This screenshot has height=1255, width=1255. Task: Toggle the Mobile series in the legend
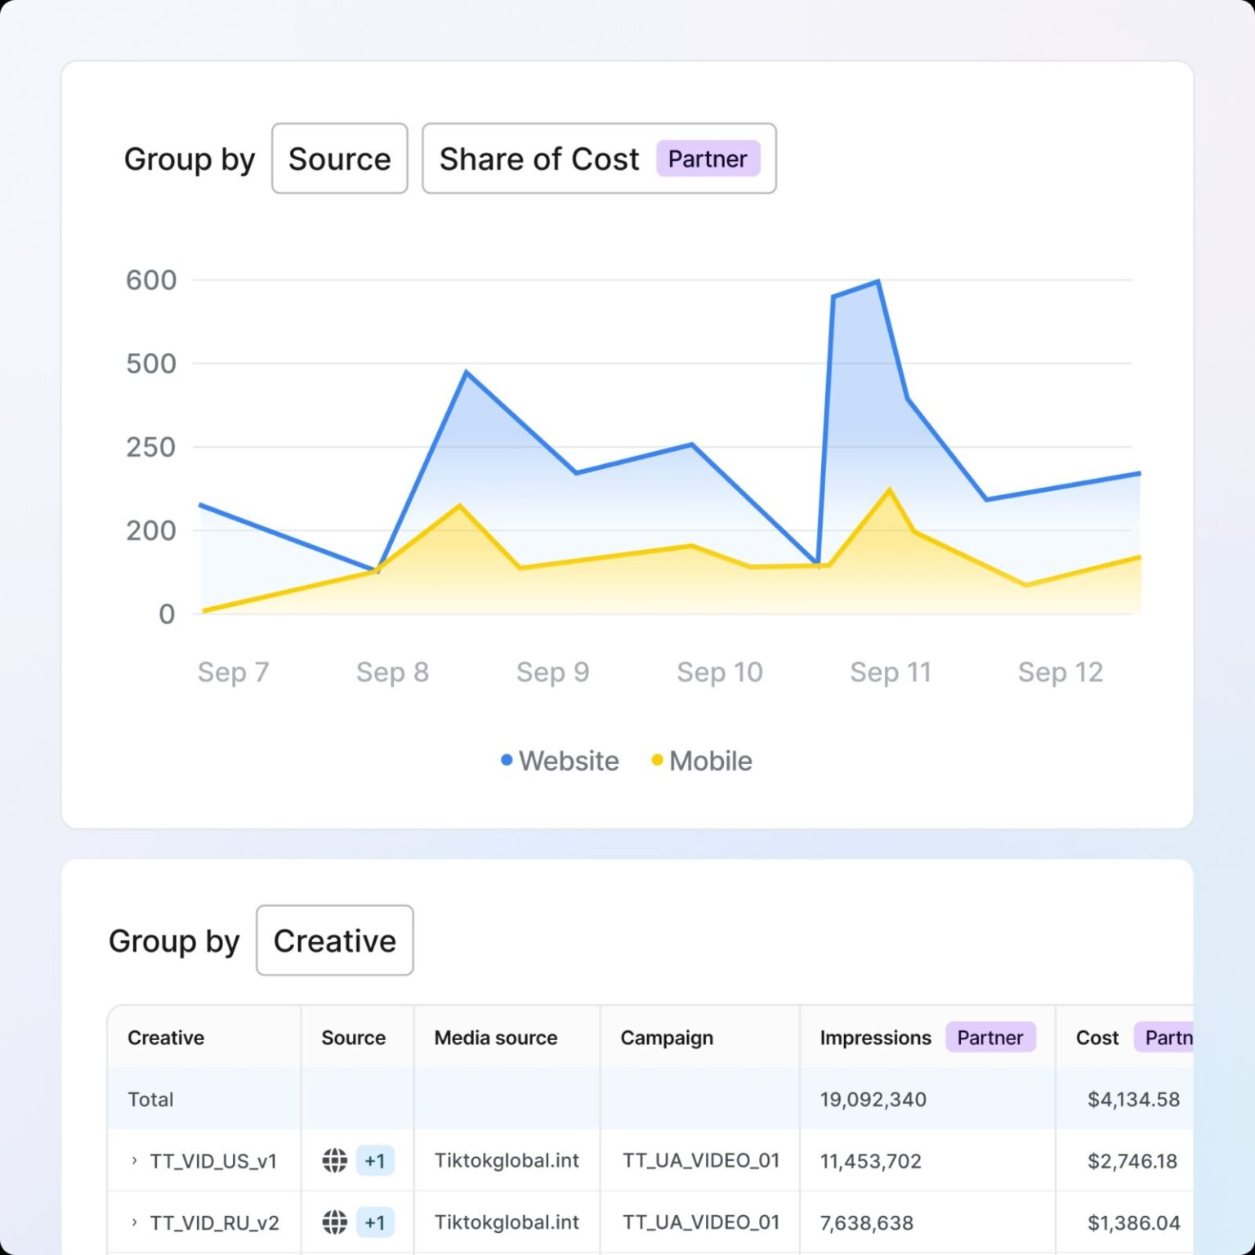(x=702, y=761)
